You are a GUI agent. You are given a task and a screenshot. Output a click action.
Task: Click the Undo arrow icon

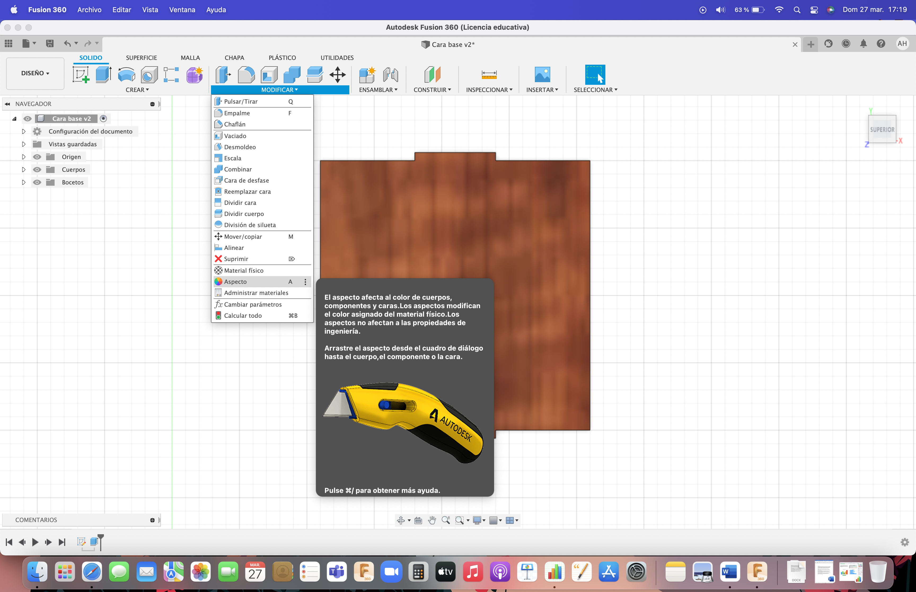point(67,43)
